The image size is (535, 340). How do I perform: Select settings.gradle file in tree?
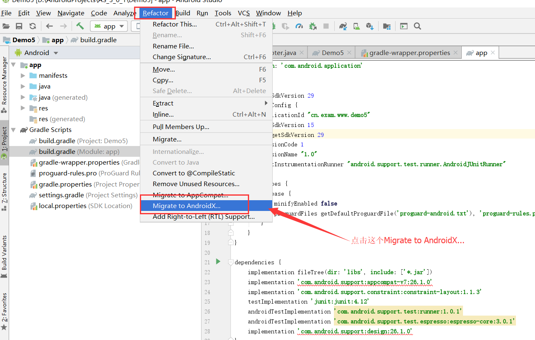(x=84, y=195)
